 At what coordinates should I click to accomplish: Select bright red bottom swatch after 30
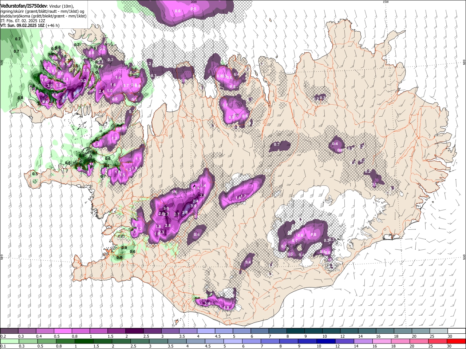coord(456,341)
